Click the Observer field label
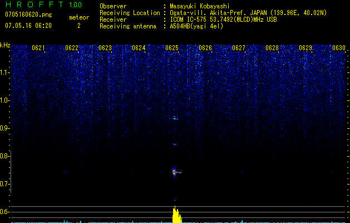 (113, 6)
